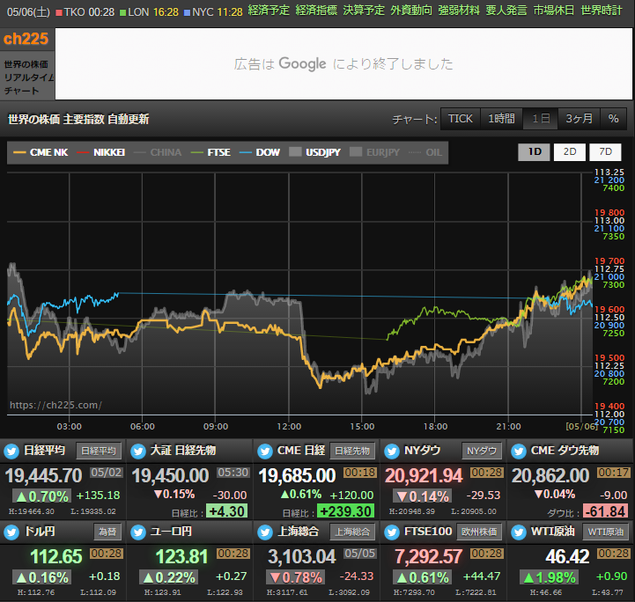Switch chart to 3ヶ月 view
Viewport: 635px width, 602px height.
point(580,119)
